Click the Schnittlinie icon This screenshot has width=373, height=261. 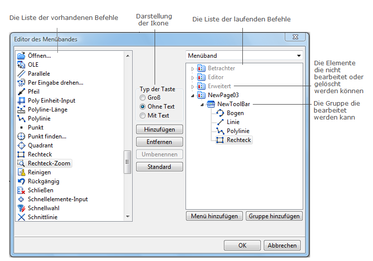pyautogui.click(x=21, y=217)
